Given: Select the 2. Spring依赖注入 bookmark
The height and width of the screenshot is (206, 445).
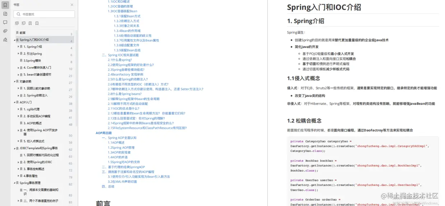Looking at the screenshot, I should click(36, 95).
